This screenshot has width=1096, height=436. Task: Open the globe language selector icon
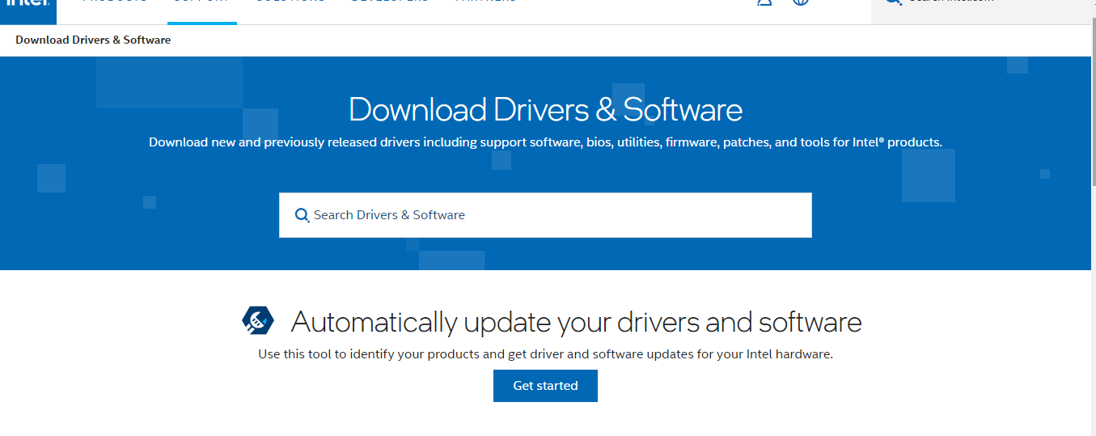(801, 2)
